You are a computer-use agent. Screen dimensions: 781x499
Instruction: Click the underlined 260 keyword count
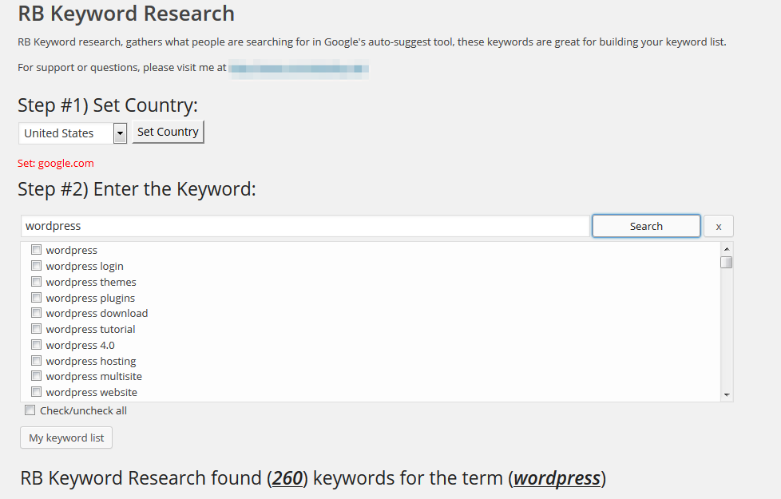pos(287,478)
